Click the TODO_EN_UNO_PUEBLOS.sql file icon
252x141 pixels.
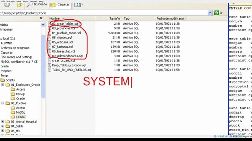(x=50, y=70)
